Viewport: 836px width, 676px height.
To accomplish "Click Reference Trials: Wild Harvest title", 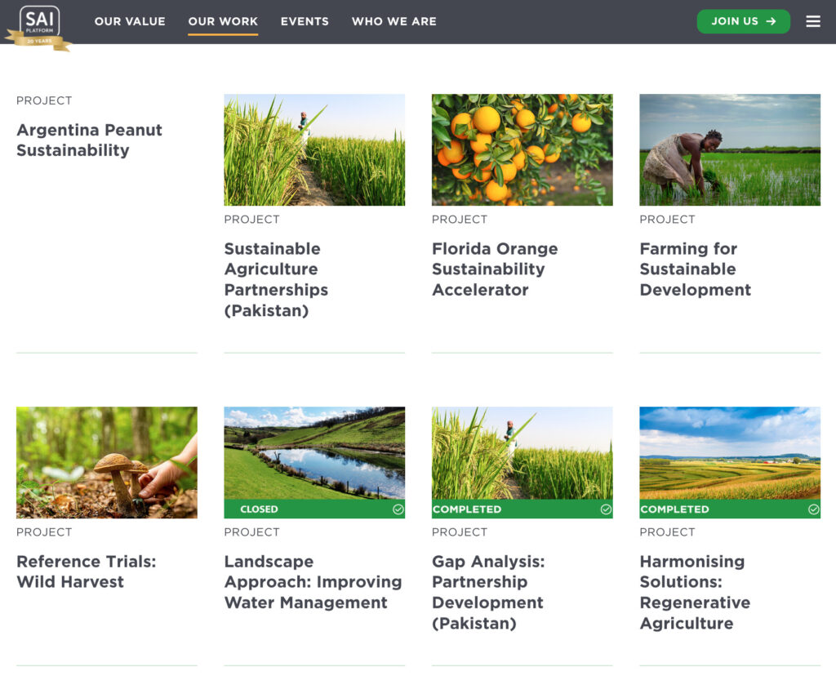I will [86, 571].
